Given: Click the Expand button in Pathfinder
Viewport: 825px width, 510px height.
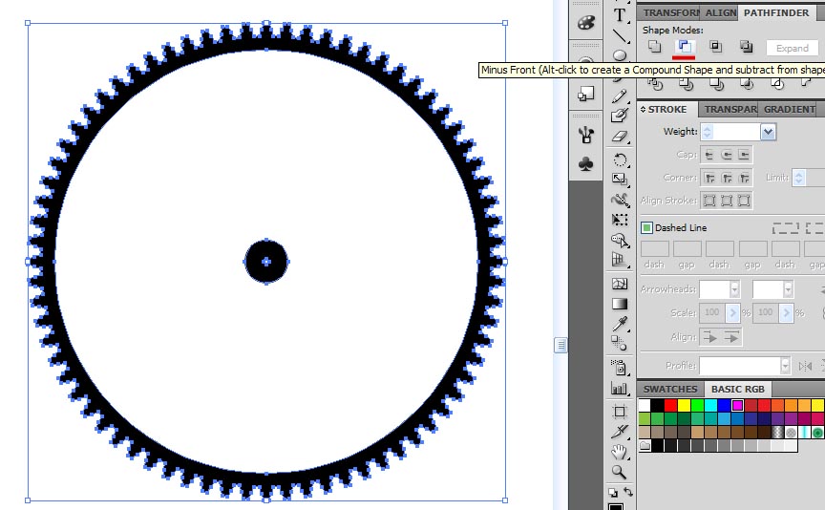Looking at the screenshot, I should tap(792, 48).
